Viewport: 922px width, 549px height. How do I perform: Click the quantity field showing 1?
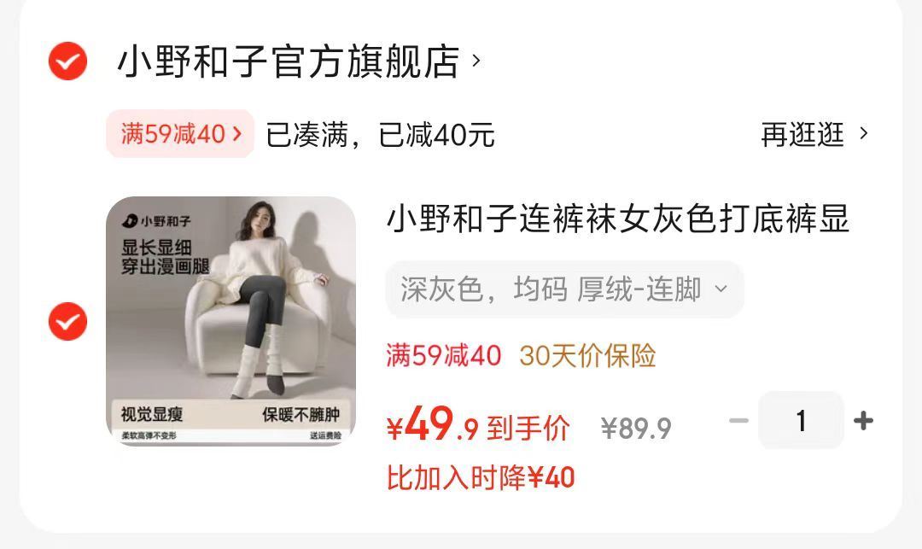coord(801,421)
